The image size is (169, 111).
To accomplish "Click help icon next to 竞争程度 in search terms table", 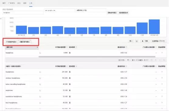I will (x=76, y=47).
